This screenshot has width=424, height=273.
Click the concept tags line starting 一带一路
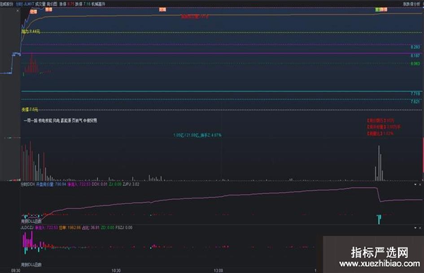(60, 121)
